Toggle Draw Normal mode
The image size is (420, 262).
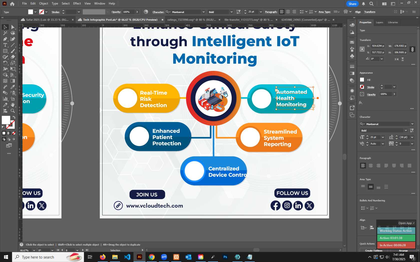[4, 139]
